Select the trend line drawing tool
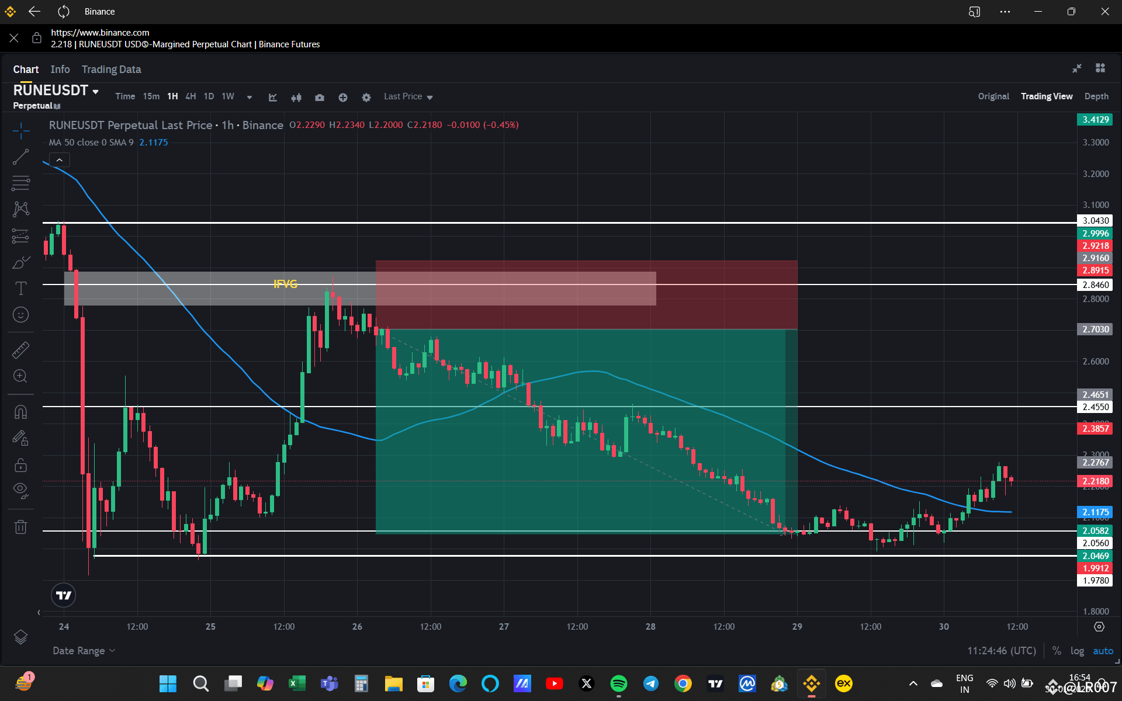1122x701 pixels. click(x=20, y=157)
